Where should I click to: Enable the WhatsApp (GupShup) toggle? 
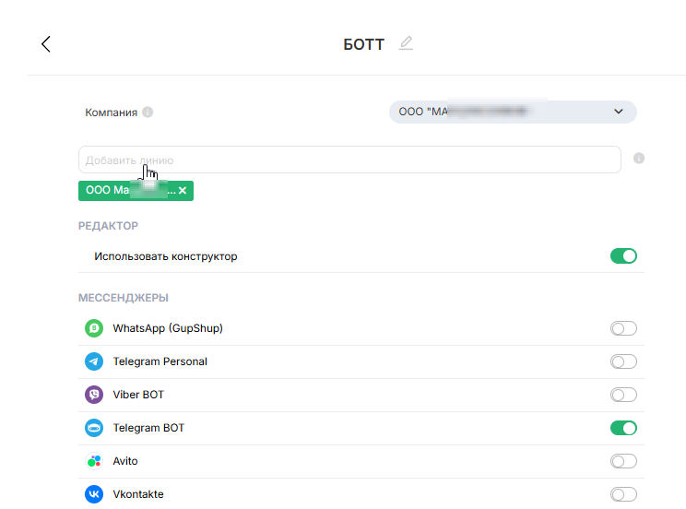(x=623, y=328)
